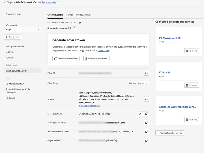The height and width of the screenshot is (153, 204).
Task: Copy the Client ID value
Action: [146, 73]
